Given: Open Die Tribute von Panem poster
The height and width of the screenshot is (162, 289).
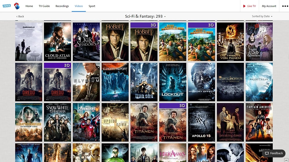Looking at the screenshot, I should [x=230, y=42].
